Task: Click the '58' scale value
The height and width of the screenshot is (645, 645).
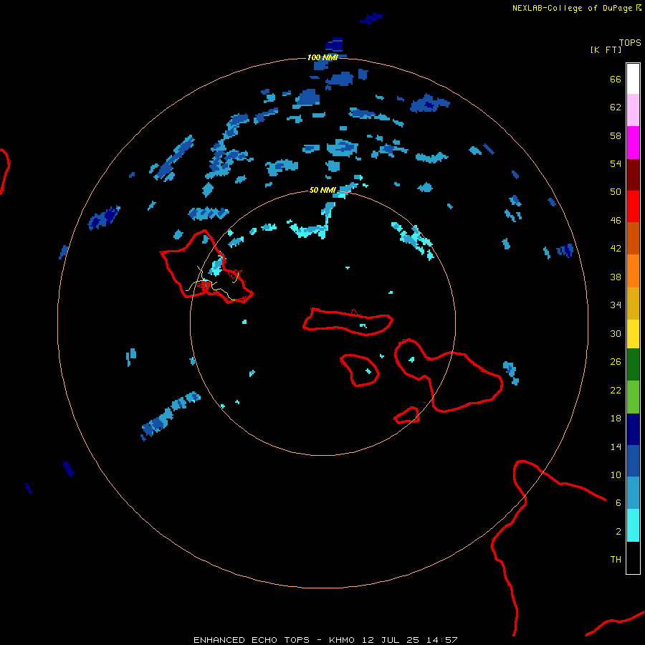Action: (616, 135)
